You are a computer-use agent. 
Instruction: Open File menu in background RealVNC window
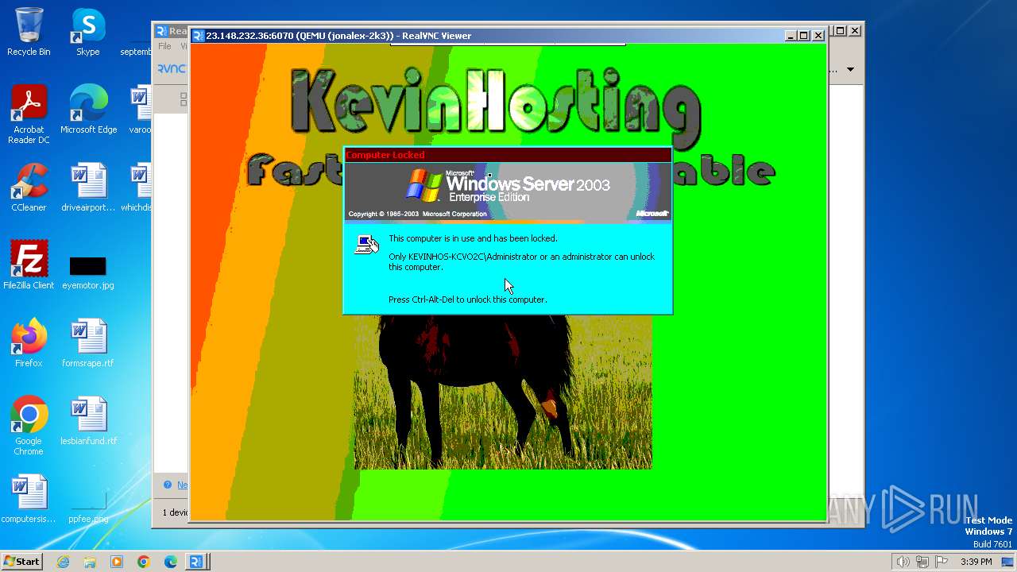click(x=164, y=46)
